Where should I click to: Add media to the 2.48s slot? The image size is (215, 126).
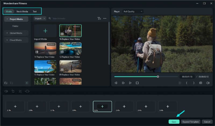[x=168, y=106]
